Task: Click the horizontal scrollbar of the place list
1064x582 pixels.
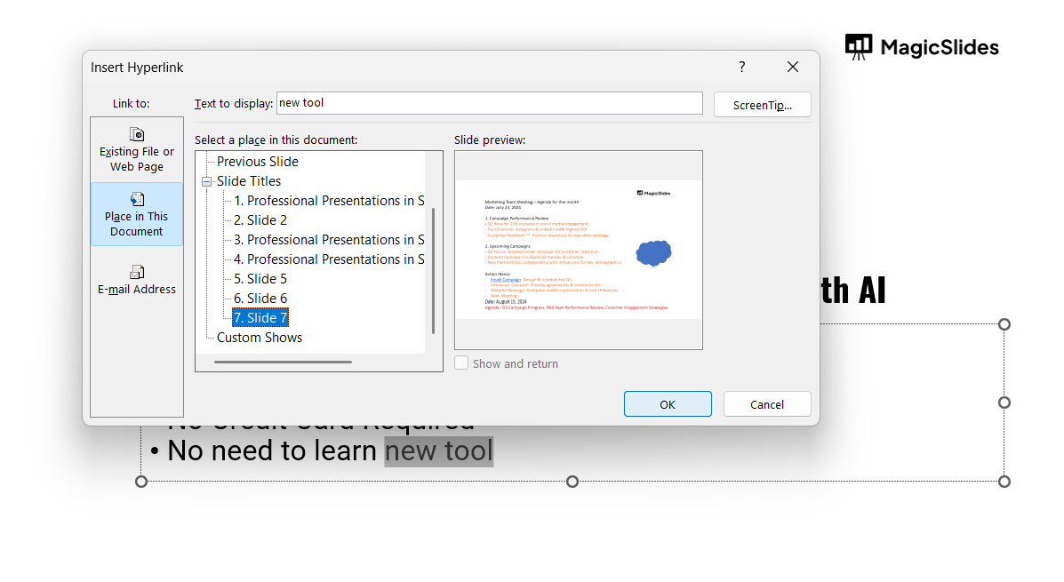Action: (283, 363)
